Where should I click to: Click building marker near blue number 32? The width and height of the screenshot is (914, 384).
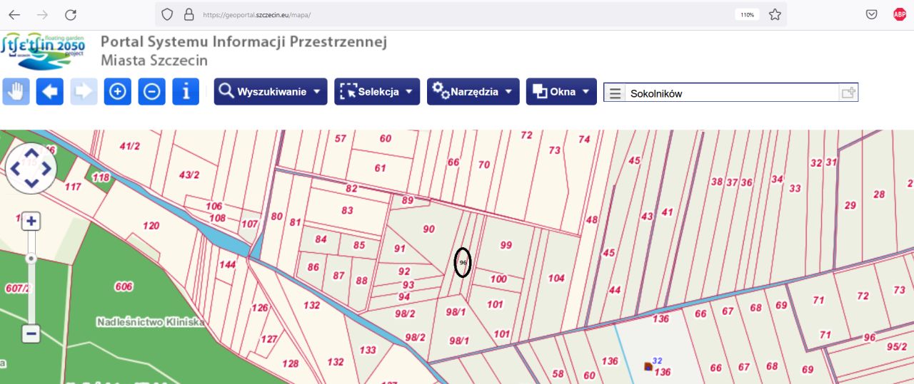click(x=648, y=366)
